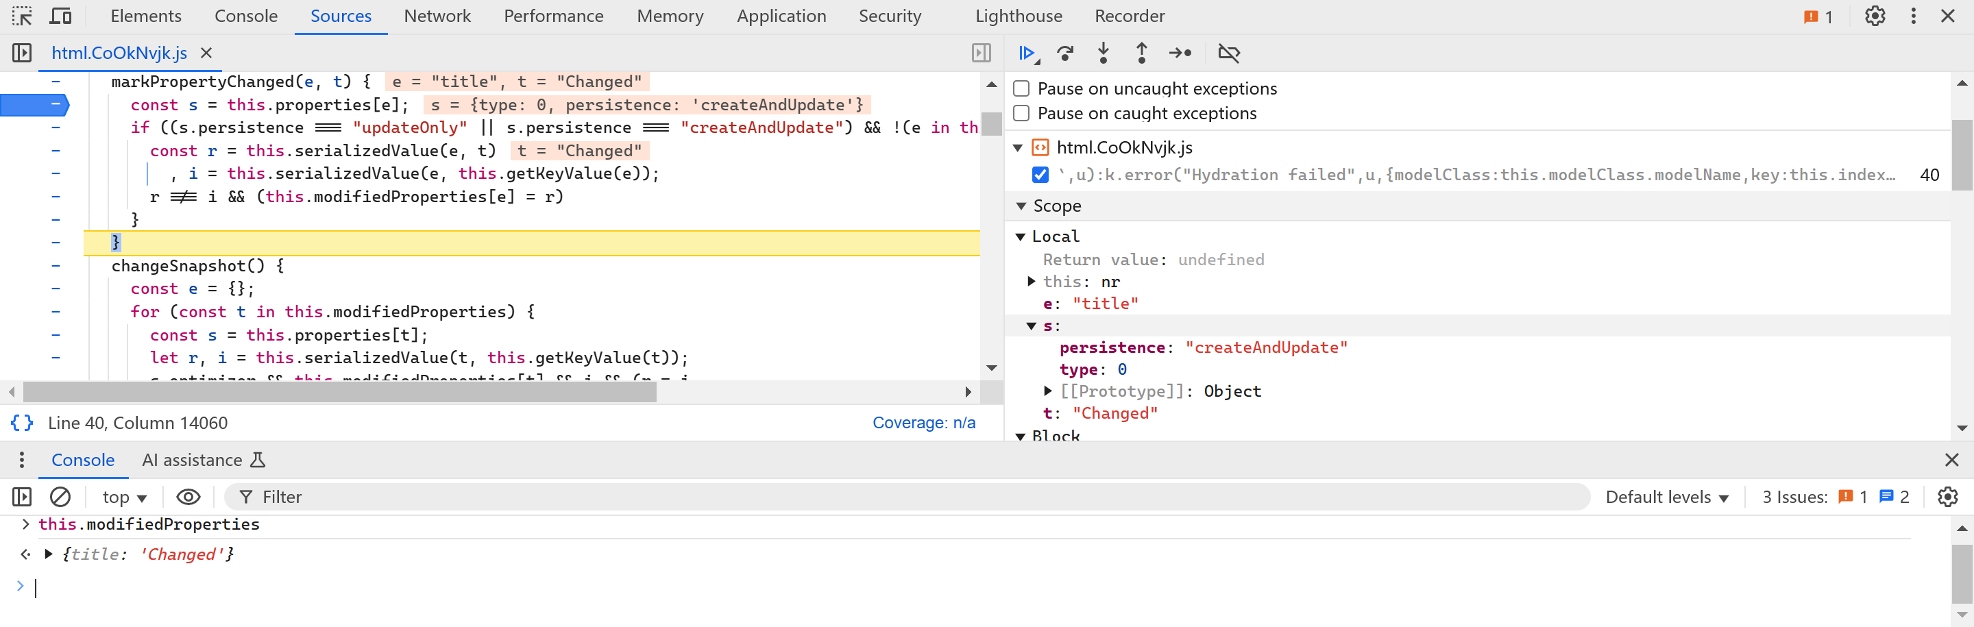This screenshot has height=627, width=1974.
Task: Switch to the Elements tab
Action: coord(145,16)
